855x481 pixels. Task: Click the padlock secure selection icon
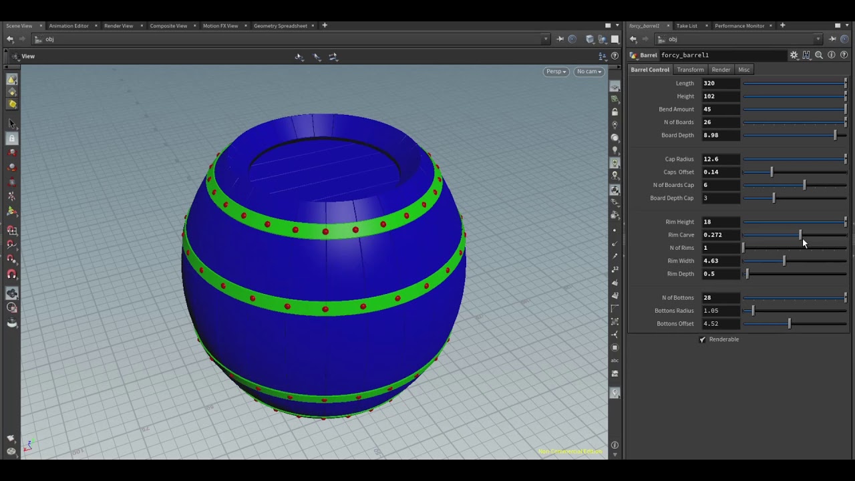pyautogui.click(x=12, y=138)
